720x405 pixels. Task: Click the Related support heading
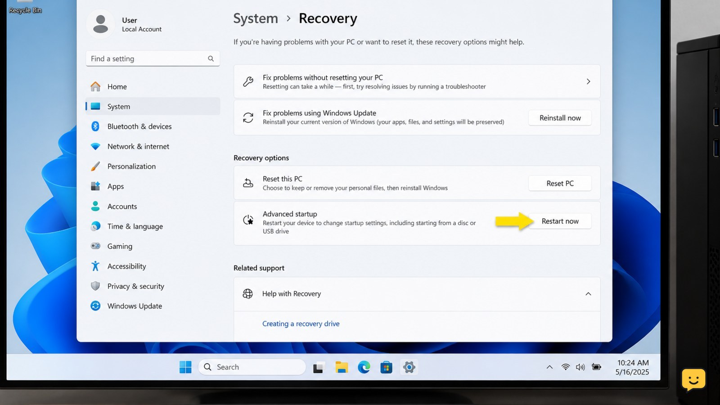[x=259, y=268]
